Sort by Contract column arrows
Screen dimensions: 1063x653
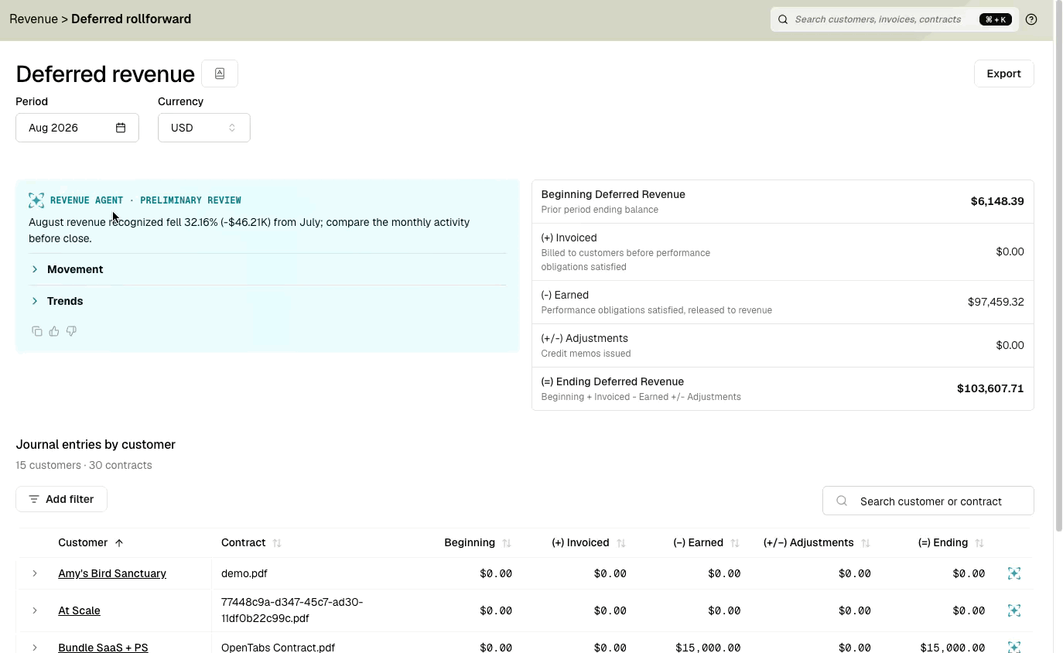point(277,543)
